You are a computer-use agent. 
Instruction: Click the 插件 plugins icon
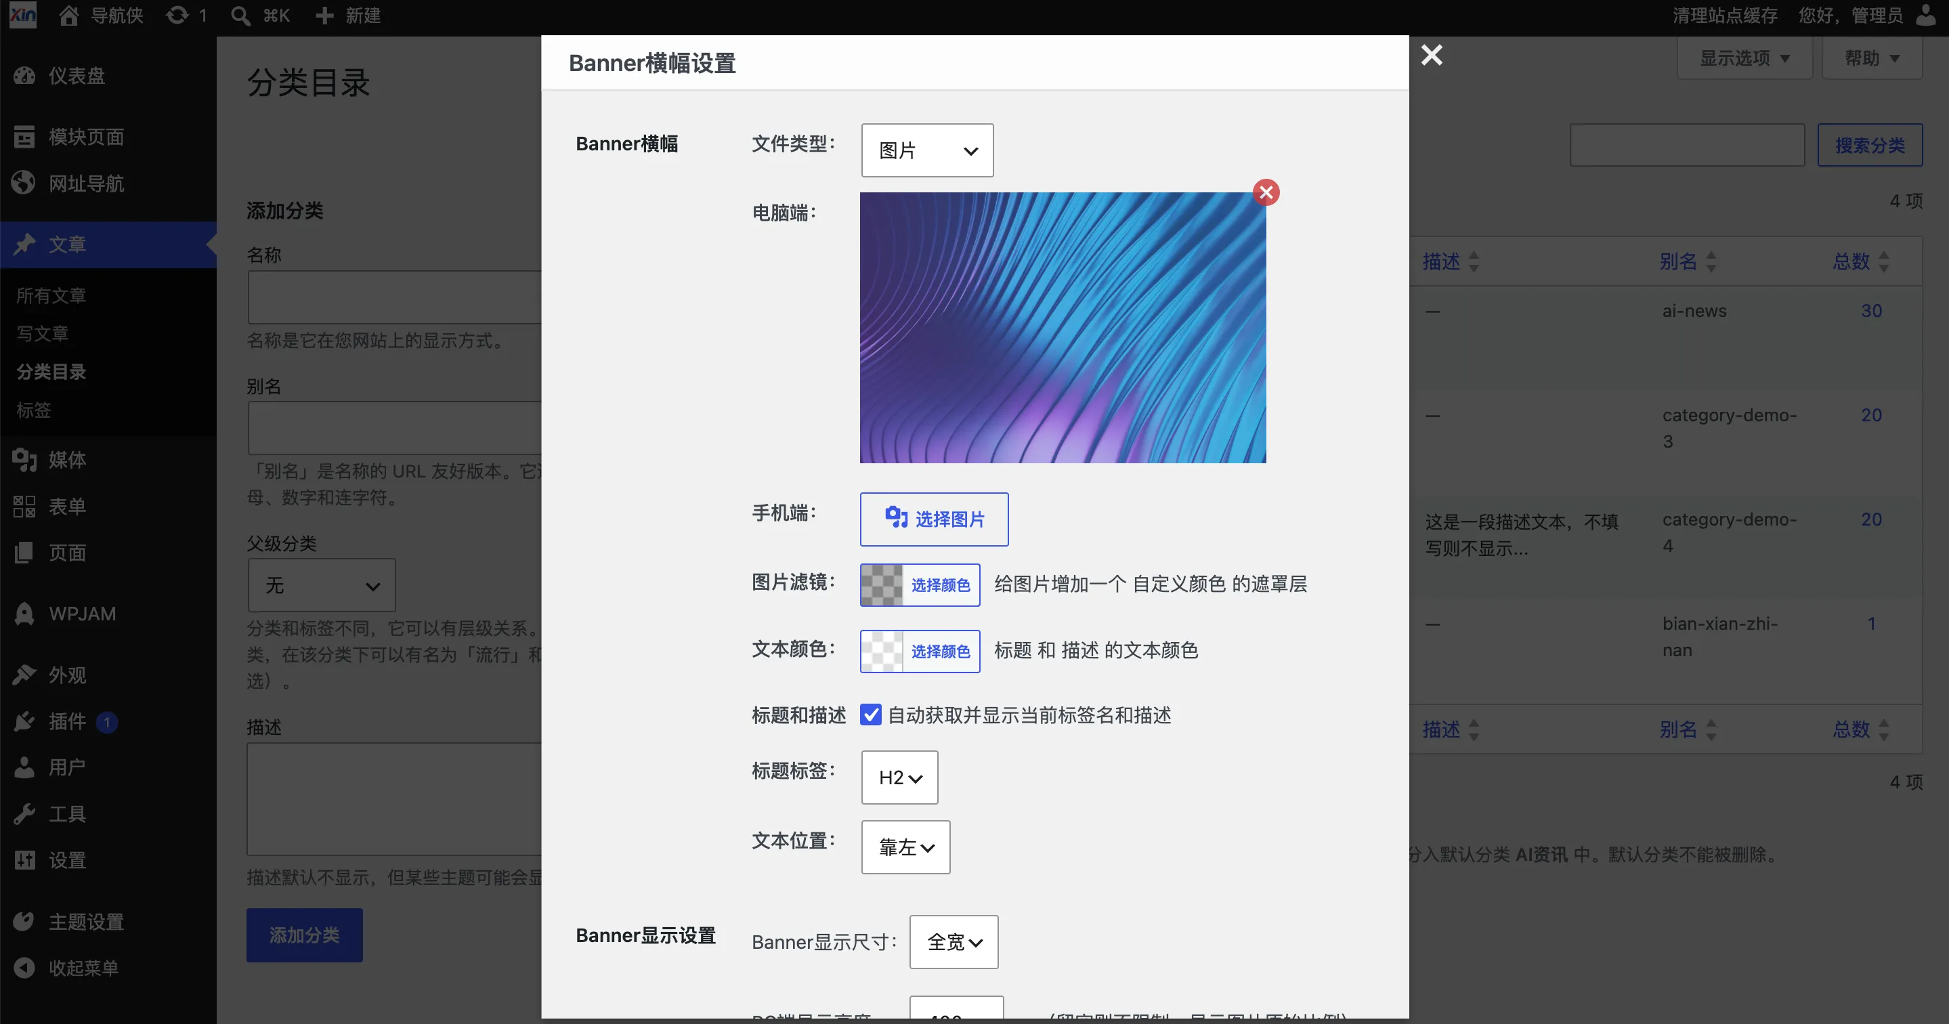pos(24,721)
